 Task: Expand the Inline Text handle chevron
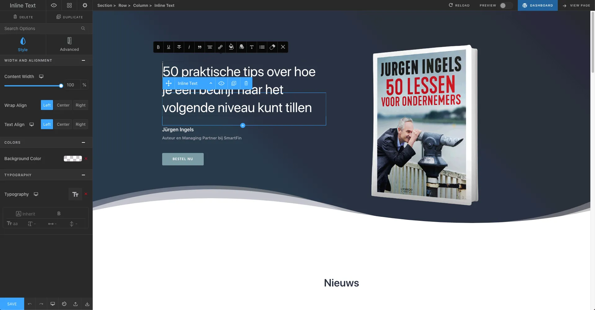[x=211, y=83]
